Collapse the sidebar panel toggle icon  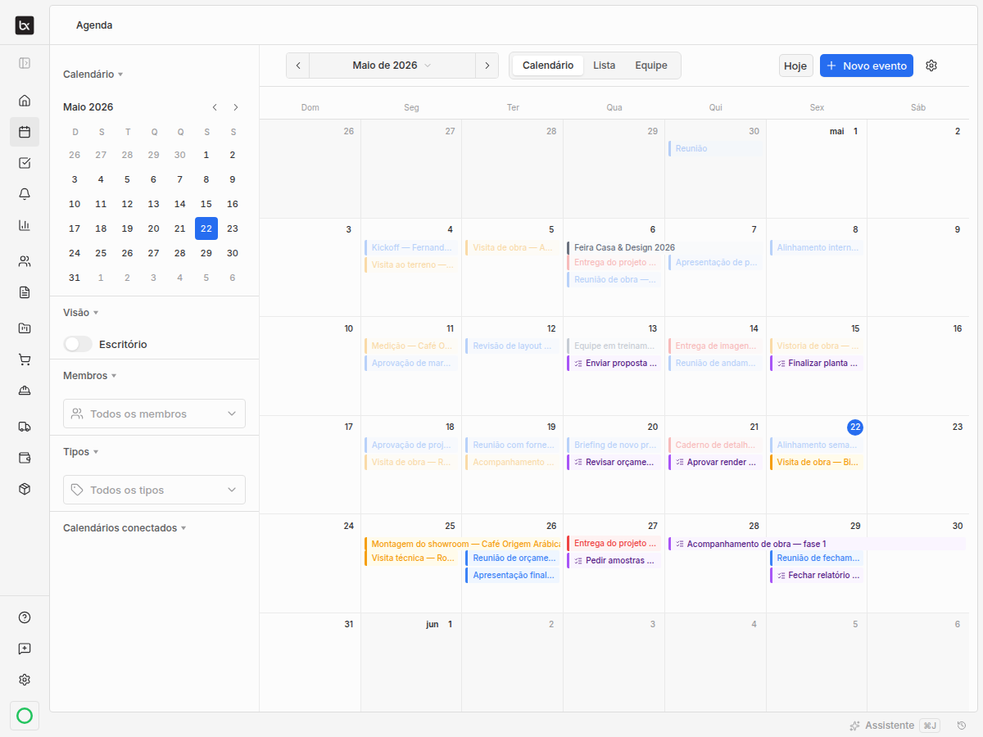tap(25, 63)
